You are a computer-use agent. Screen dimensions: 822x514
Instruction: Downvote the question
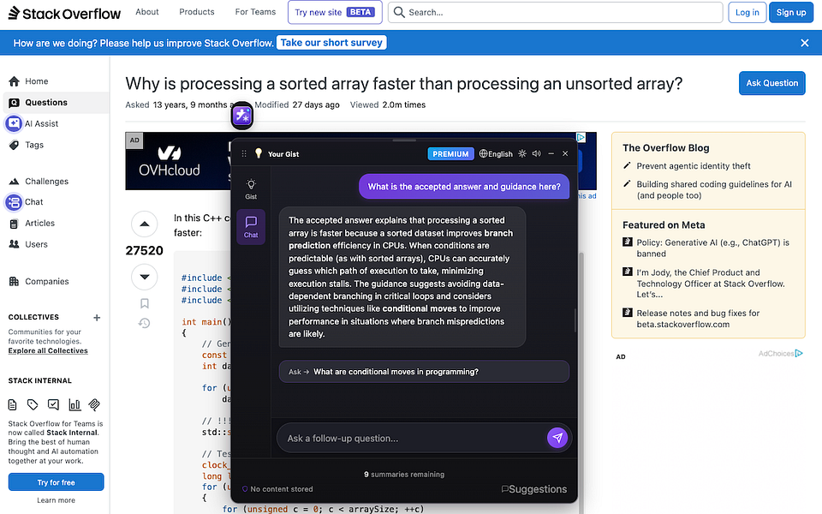click(x=144, y=277)
